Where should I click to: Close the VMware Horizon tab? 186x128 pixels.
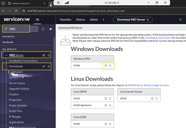pos(44,3)
